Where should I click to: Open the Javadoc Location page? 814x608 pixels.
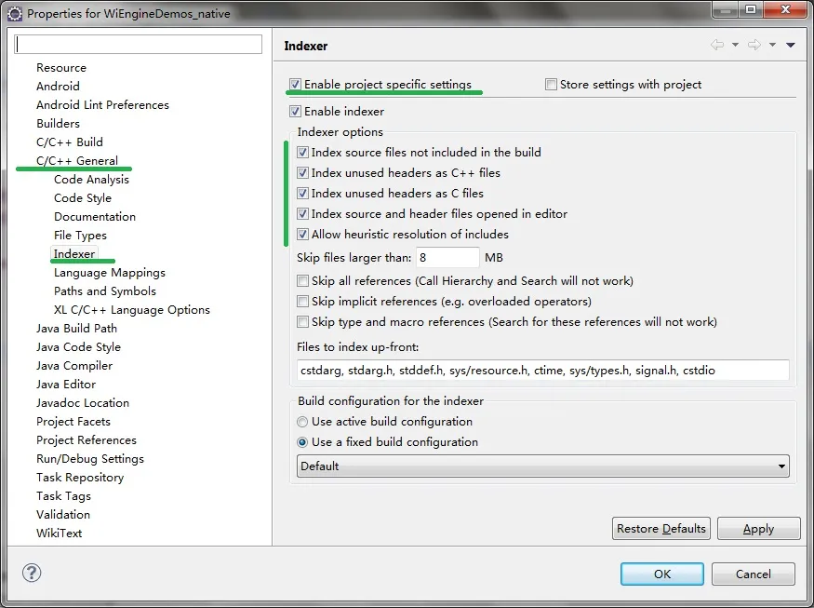83,403
